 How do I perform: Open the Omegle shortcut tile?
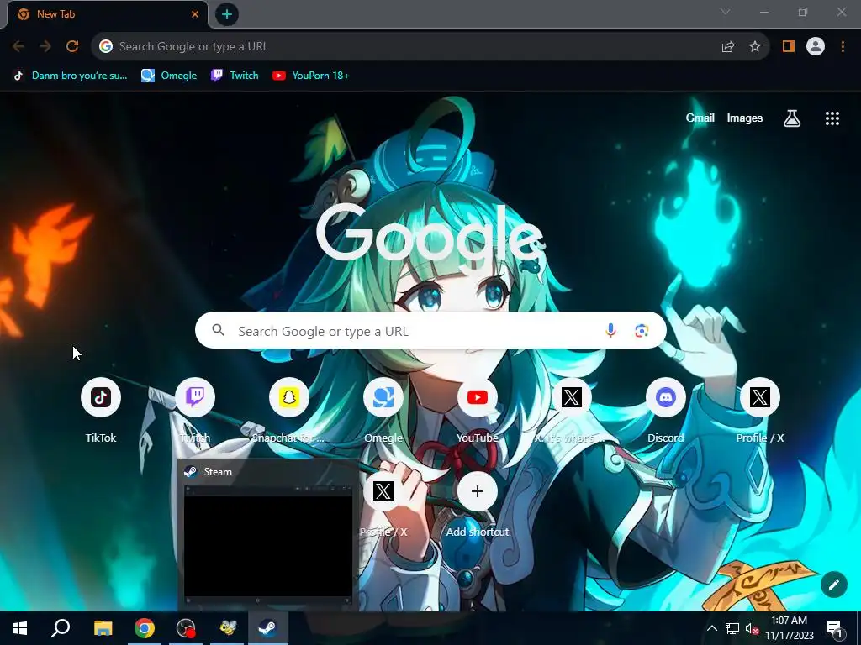(x=383, y=397)
